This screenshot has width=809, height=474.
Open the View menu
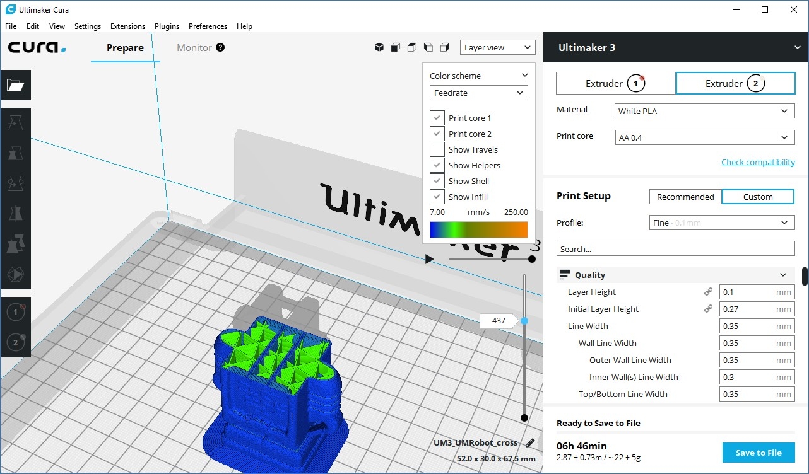57,26
